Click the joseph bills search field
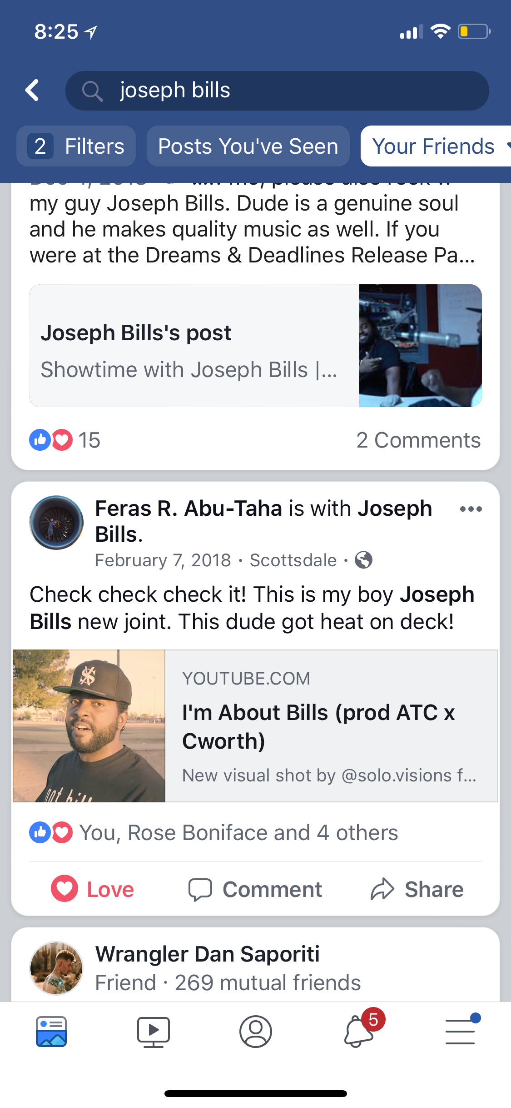The image size is (511, 1108). 277,91
